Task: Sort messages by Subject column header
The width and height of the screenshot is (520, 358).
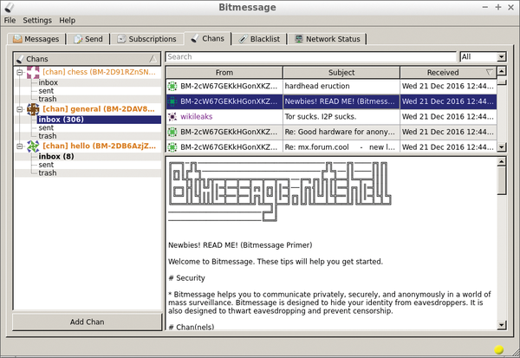Action: [x=341, y=72]
